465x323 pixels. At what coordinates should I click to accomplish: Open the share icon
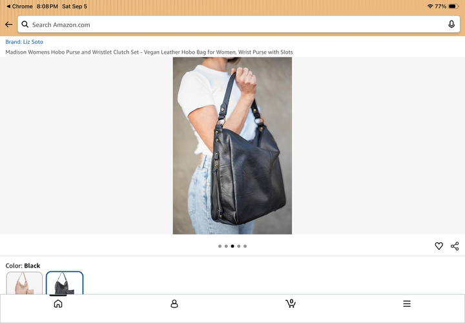(455, 246)
